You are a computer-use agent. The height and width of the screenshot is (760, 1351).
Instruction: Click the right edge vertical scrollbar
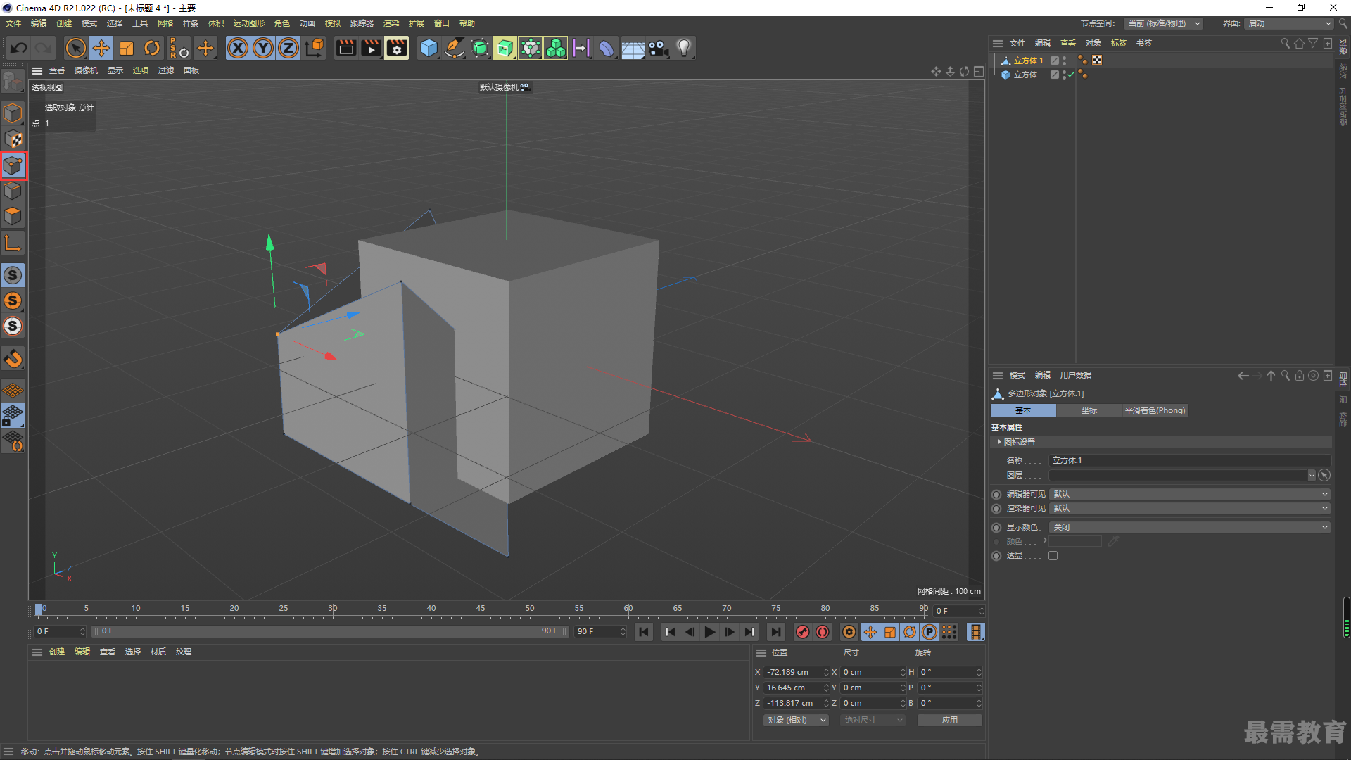tap(1346, 617)
